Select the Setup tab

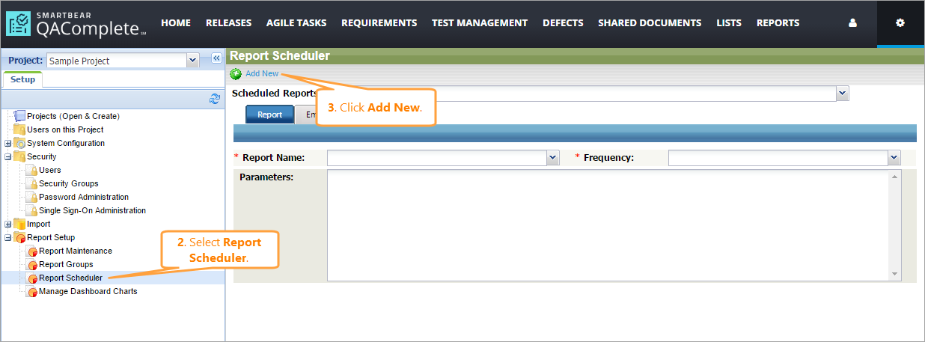tap(22, 79)
